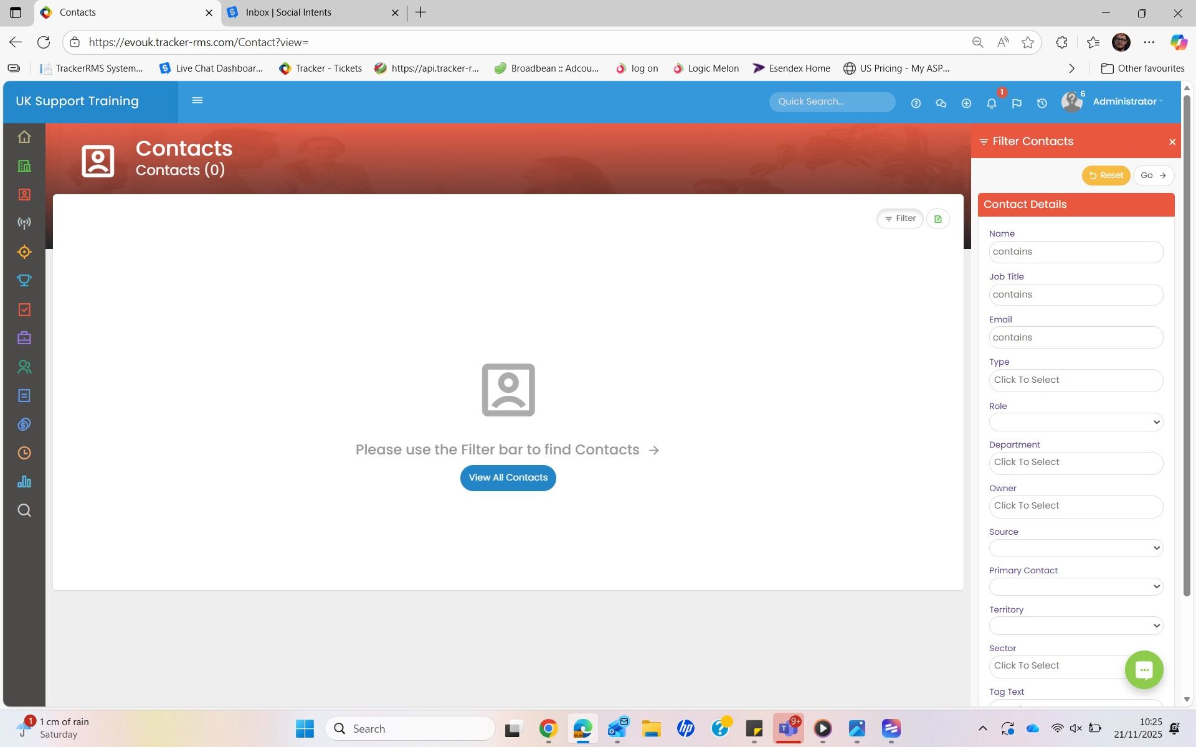This screenshot has width=1196, height=747.
Task: Expand the Source dropdown
Action: point(1075,548)
